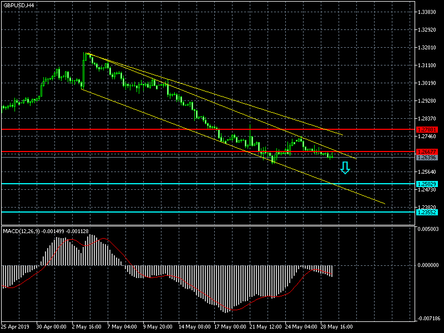The image size is (444, 333).
Task: Click the cyan 1.23552 price label
Action: (426, 212)
